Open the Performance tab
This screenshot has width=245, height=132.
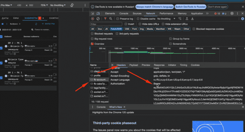coord(166,14)
